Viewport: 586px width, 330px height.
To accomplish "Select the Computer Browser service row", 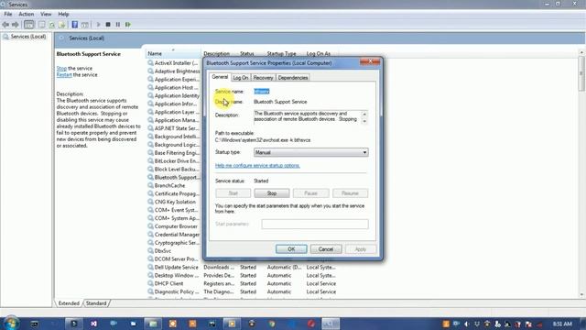I will tap(174, 226).
